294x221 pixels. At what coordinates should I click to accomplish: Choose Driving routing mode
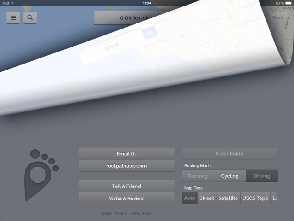pyautogui.click(x=262, y=176)
